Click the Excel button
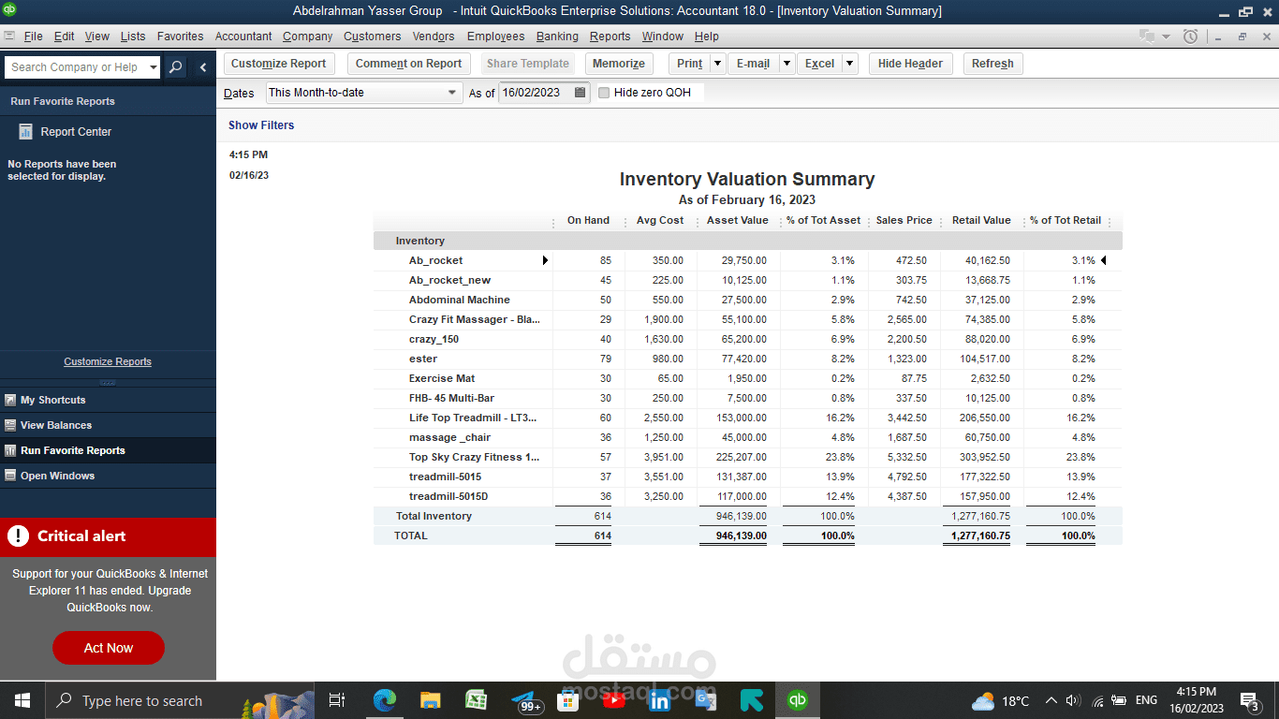 pos(819,64)
